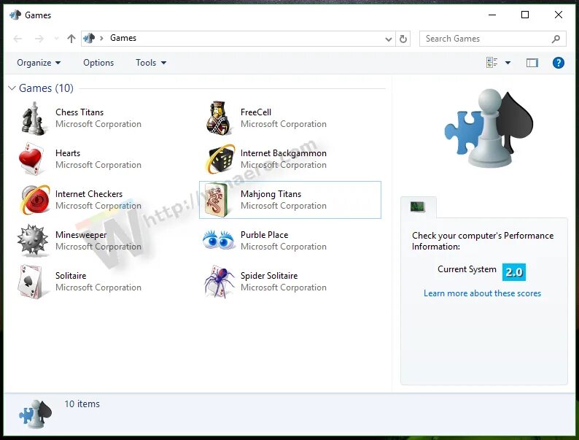Select the Solitaire label
The height and width of the screenshot is (440, 579).
tap(71, 276)
